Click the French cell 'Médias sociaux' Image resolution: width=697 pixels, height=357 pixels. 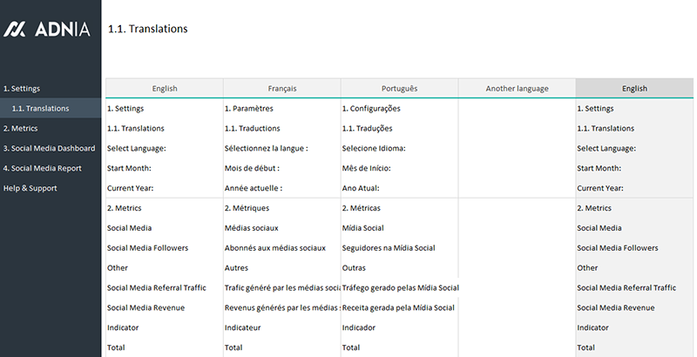(x=252, y=228)
